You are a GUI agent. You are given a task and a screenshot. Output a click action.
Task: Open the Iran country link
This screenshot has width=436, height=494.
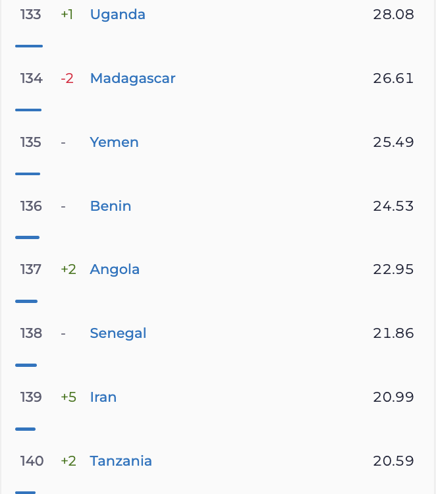103,397
